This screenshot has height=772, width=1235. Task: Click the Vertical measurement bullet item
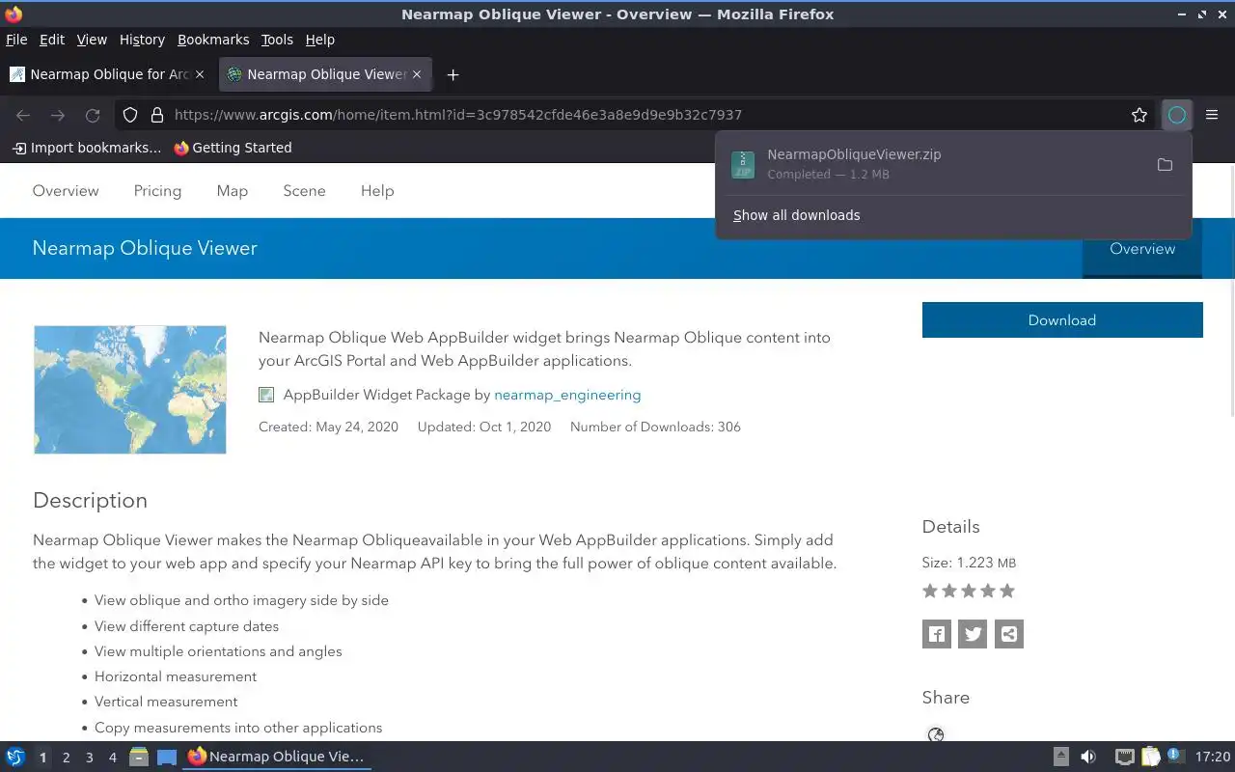(x=166, y=702)
